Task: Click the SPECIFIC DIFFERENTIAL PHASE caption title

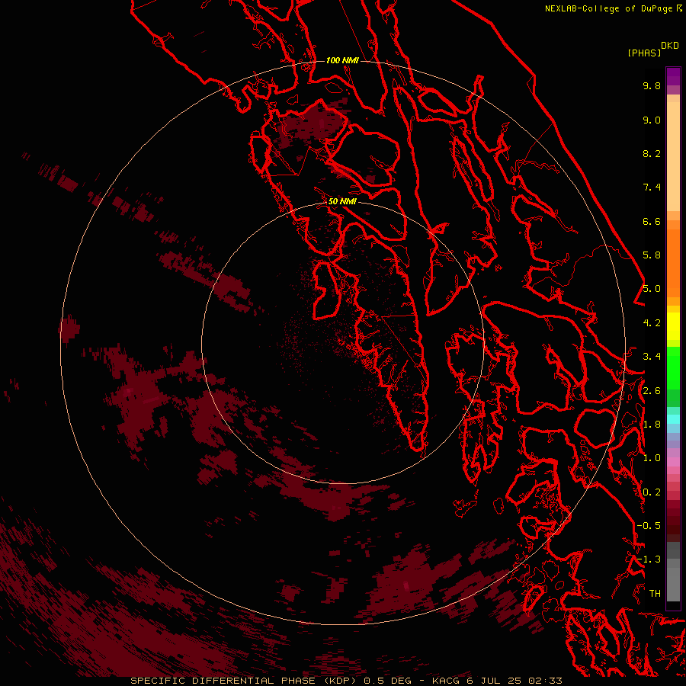Action: coord(223,681)
